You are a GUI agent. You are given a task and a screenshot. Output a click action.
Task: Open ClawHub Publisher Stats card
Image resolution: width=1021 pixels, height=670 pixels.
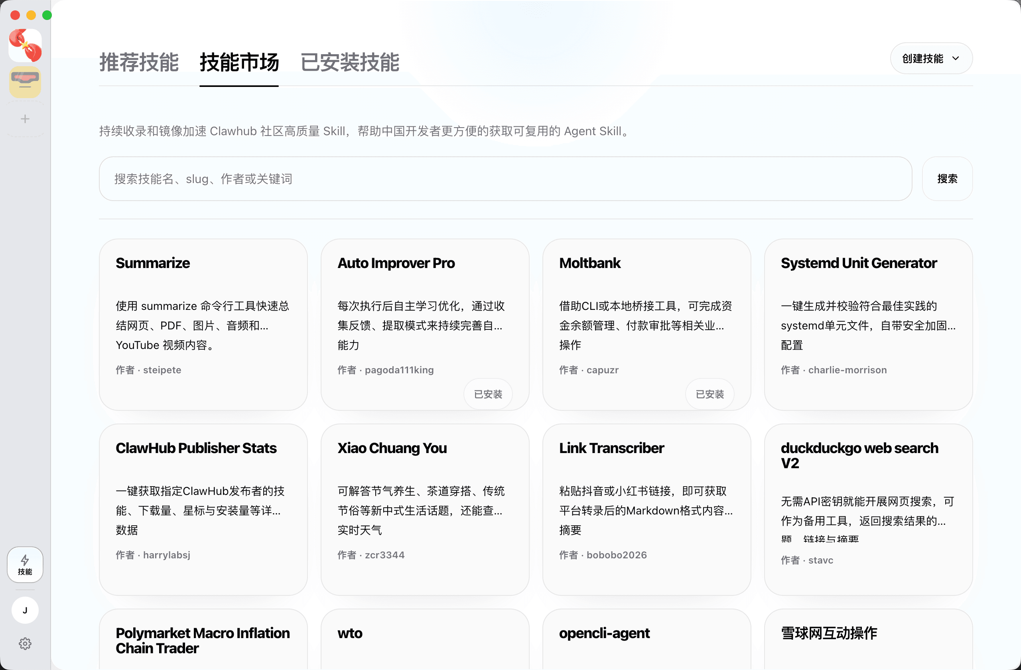[x=203, y=509]
